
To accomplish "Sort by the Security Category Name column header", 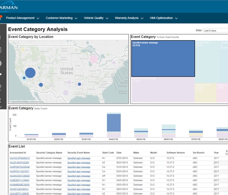I will 49,153.
